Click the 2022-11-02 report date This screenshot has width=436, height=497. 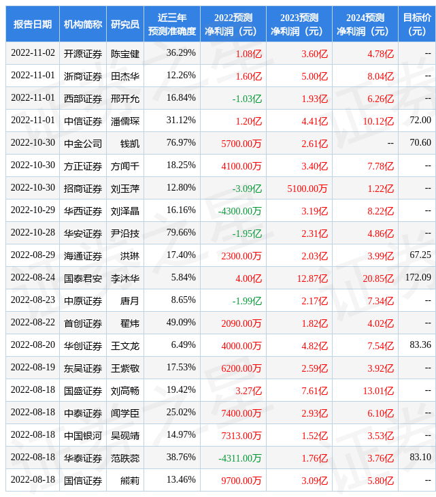click(x=33, y=52)
